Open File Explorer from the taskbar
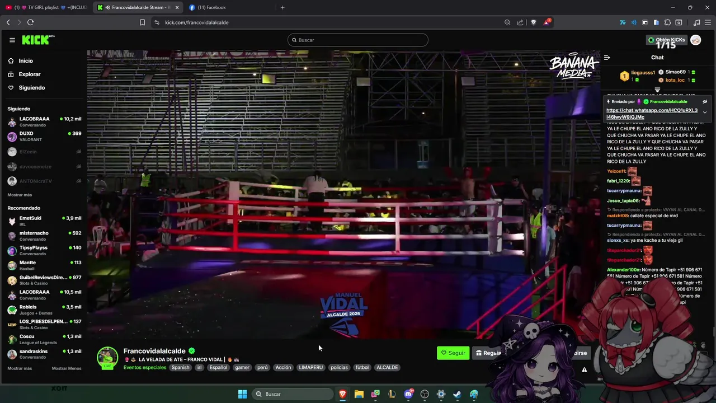716x403 pixels. click(359, 394)
